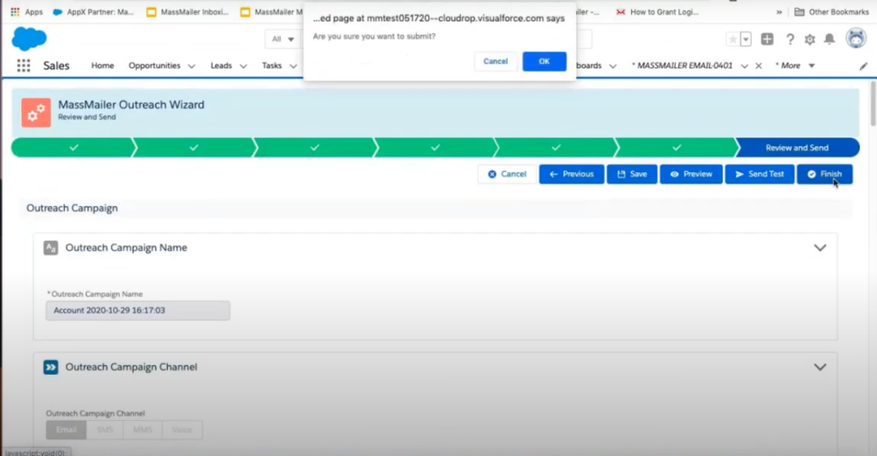This screenshot has height=456, width=877.
Task: Show hidden bookmarks overflow chevron
Action: point(779,12)
